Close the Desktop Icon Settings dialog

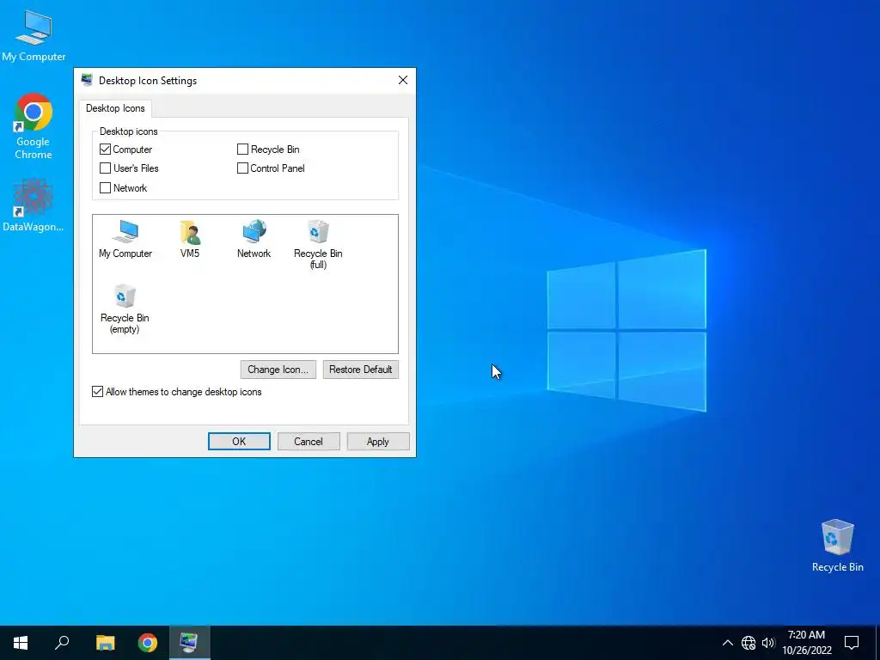(x=403, y=80)
